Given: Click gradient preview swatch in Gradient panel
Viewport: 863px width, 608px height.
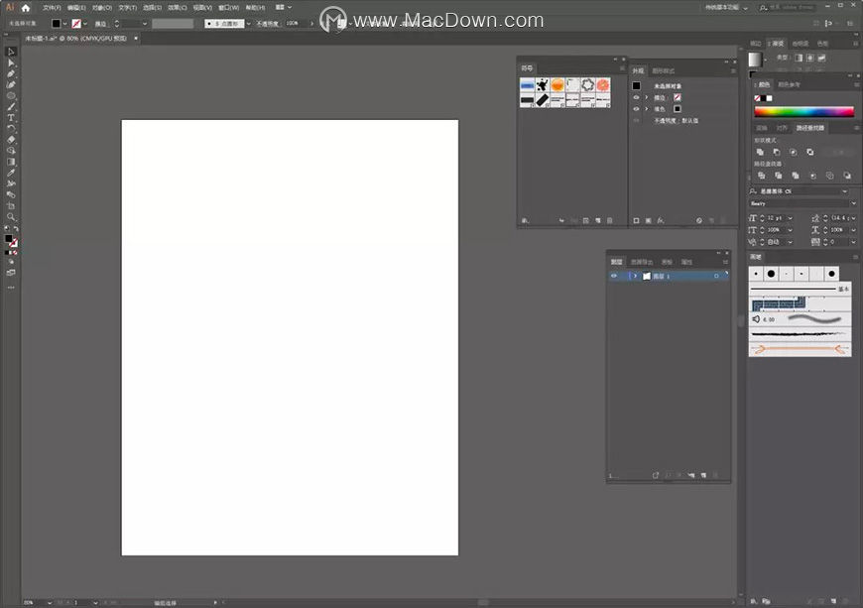Looking at the screenshot, I should pos(755,59).
